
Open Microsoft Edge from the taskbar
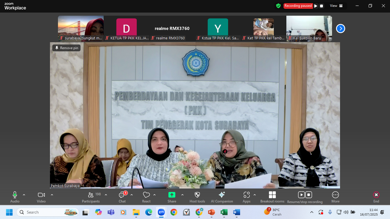(x=148, y=212)
